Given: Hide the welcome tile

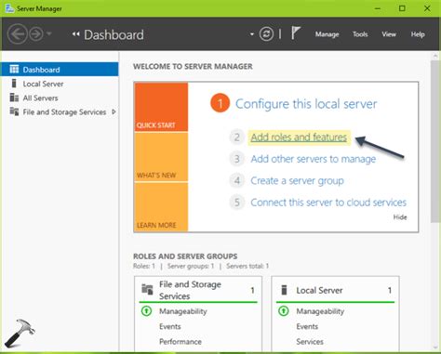Looking at the screenshot, I should coord(400,217).
